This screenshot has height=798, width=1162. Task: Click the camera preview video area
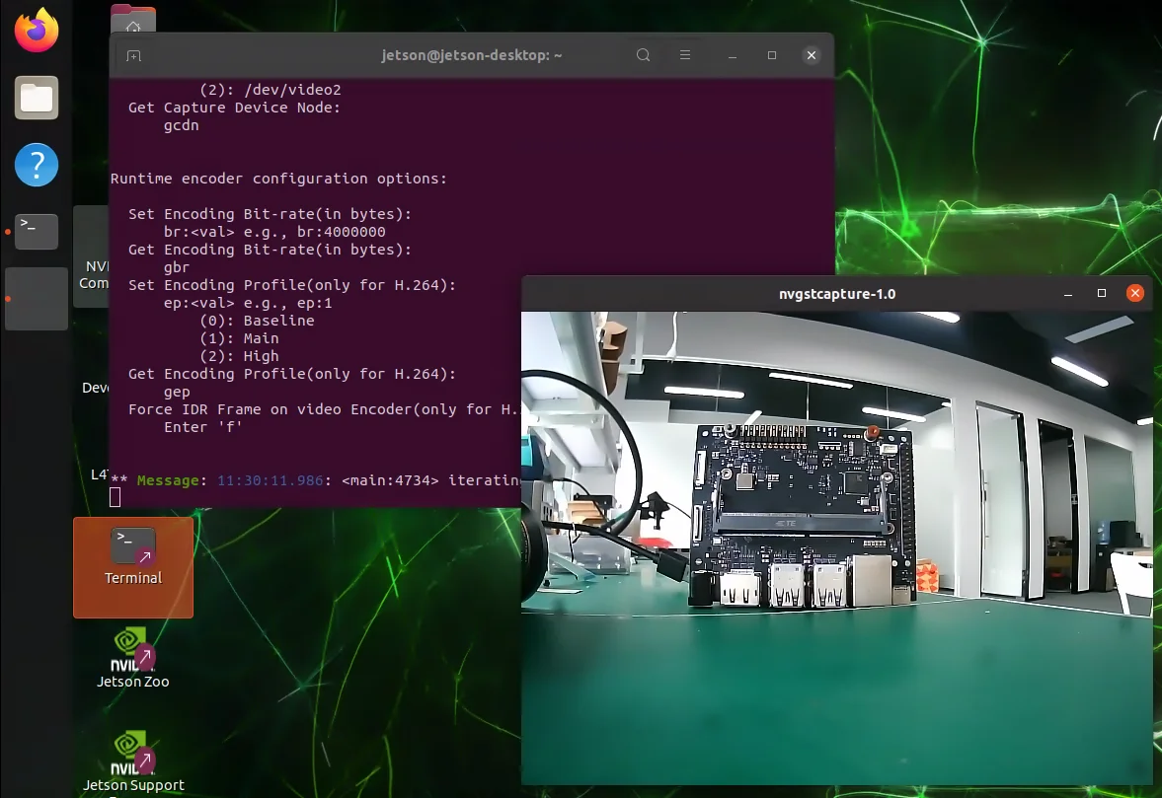(x=836, y=547)
